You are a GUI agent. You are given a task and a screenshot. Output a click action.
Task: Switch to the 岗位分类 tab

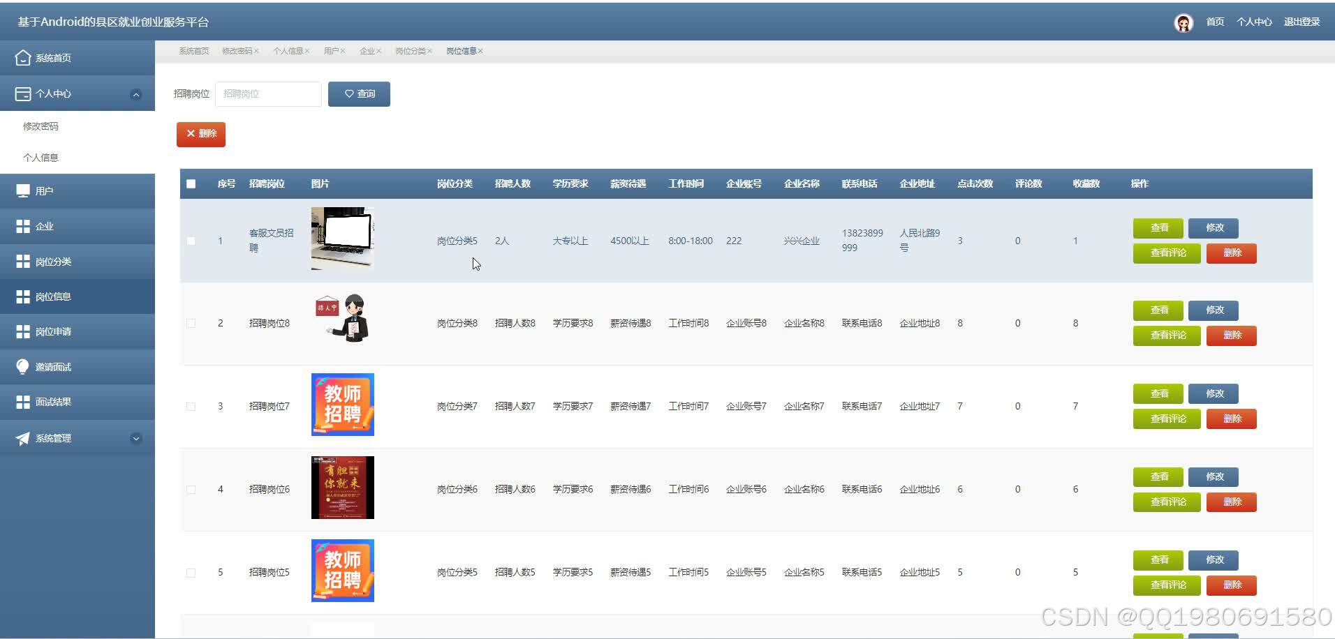click(x=411, y=51)
